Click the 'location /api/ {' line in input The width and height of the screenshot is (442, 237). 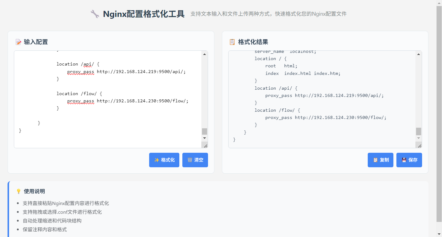pyautogui.click(x=78, y=64)
